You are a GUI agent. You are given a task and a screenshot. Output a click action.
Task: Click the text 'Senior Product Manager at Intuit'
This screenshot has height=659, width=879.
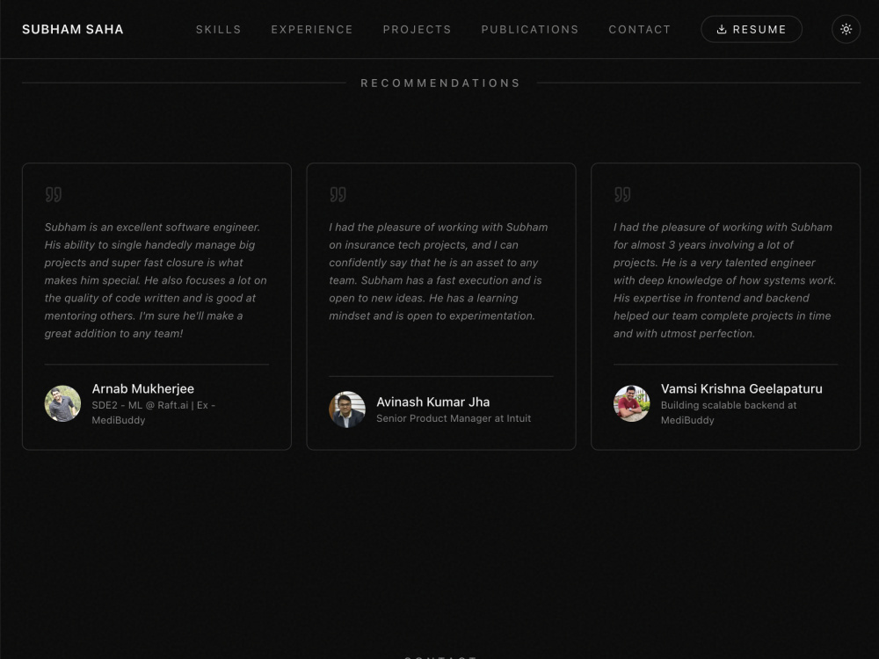(x=454, y=418)
